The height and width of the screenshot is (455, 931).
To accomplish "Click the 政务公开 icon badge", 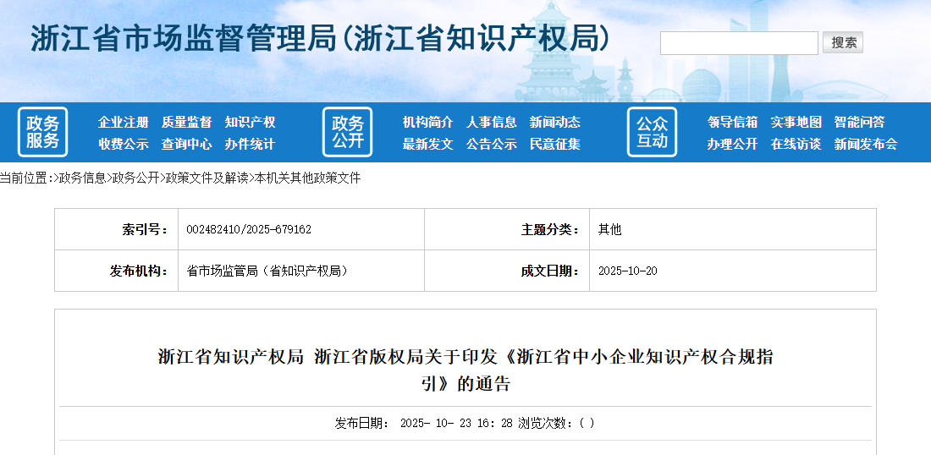I will (x=347, y=132).
